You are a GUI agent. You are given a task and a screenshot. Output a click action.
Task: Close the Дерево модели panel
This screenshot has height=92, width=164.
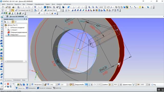[x=27, y=19]
